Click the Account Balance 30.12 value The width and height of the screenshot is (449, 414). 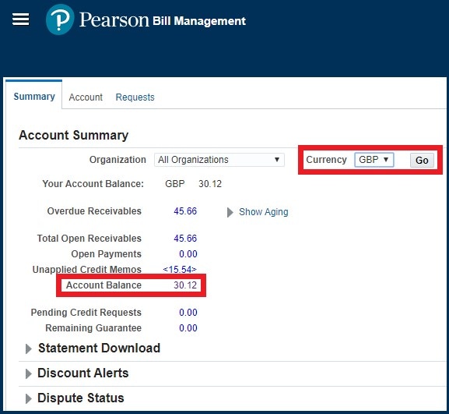coord(185,285)
